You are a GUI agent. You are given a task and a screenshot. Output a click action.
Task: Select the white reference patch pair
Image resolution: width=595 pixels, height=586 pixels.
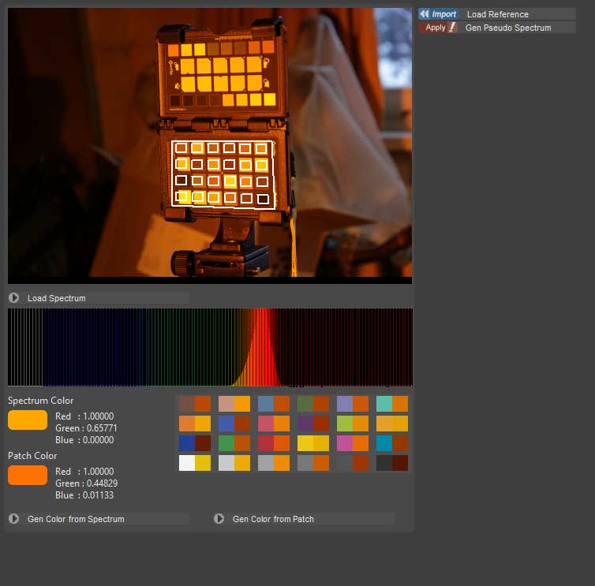pos(195,463)
